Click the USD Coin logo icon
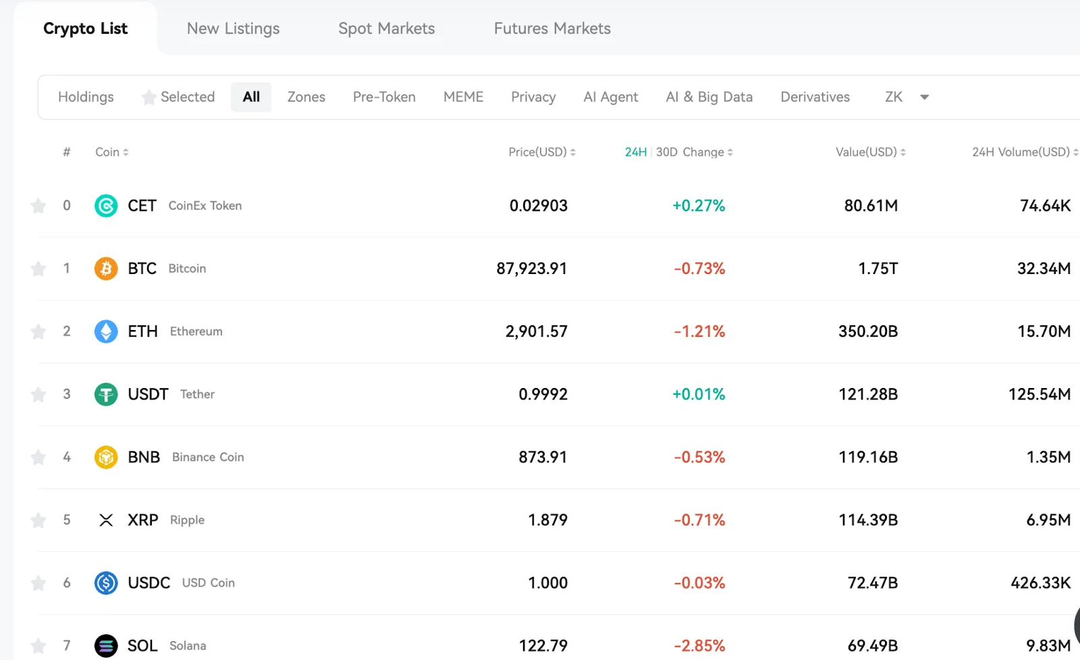The width and height of the screenshot is (1080, 660). [106, 582]
